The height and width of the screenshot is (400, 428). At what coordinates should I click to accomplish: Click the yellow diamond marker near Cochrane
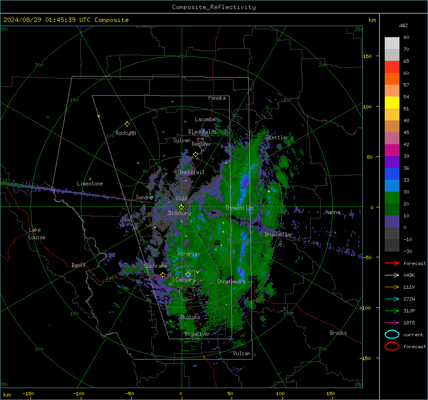(x=163, y=274)
